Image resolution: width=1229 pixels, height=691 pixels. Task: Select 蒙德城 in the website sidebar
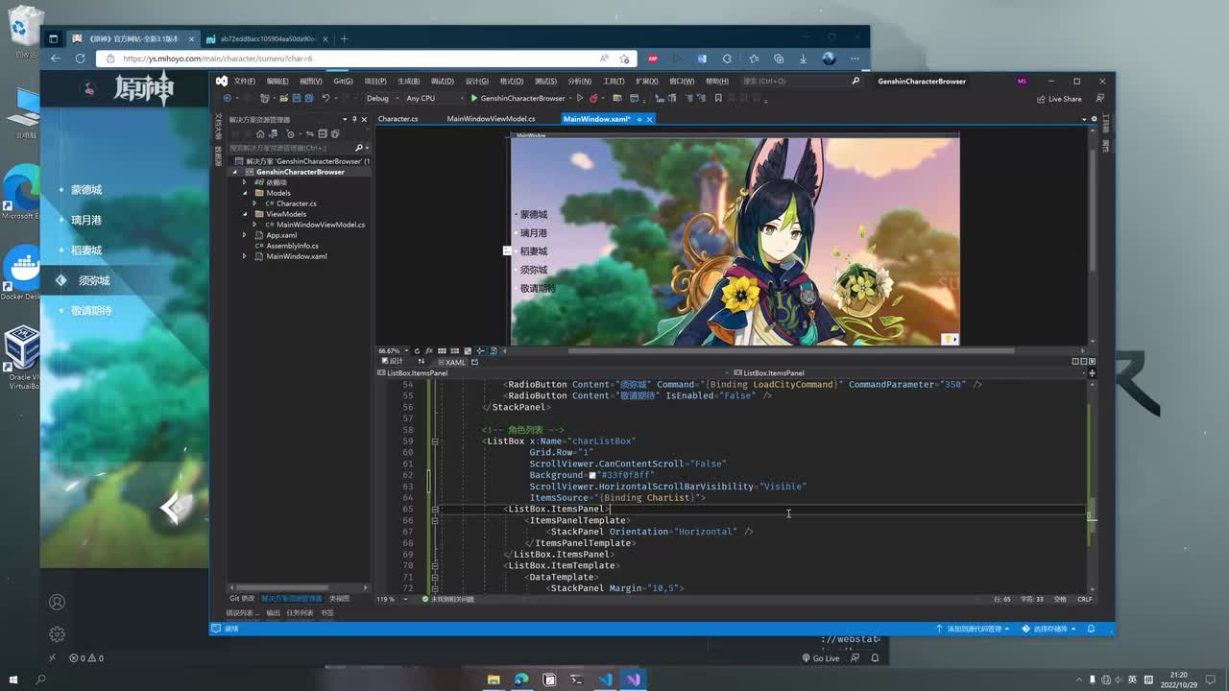pos(86,190)
